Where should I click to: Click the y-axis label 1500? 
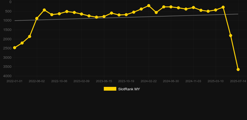click(x=8, y=30)
